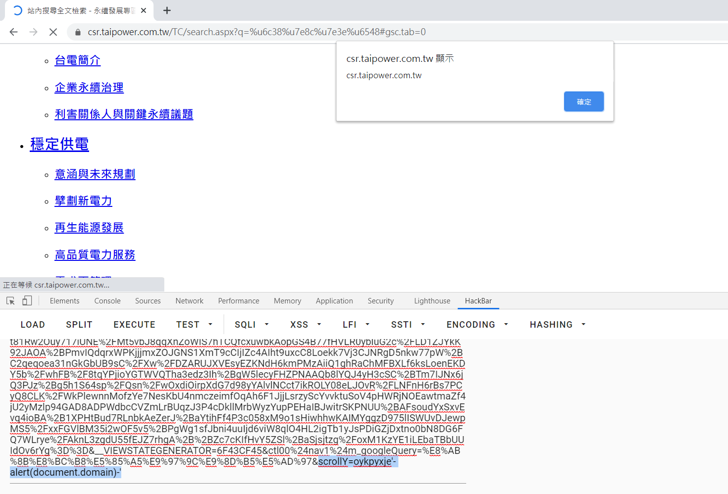This screenshot has height=494, width=728.
Task: Switch to the Network tab
Action: coord(190,301)
